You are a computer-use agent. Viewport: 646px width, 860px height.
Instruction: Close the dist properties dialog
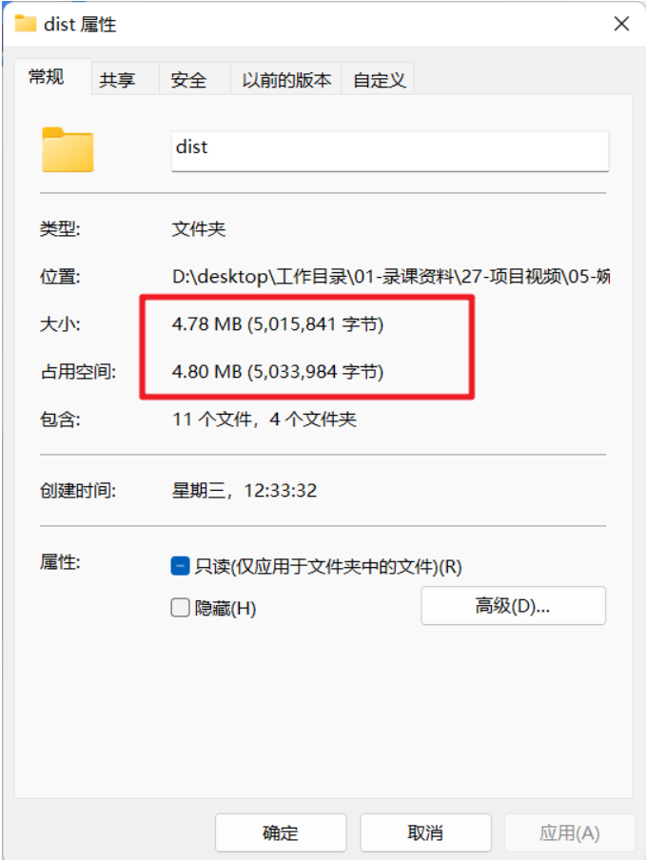click(x=621, y=24)
